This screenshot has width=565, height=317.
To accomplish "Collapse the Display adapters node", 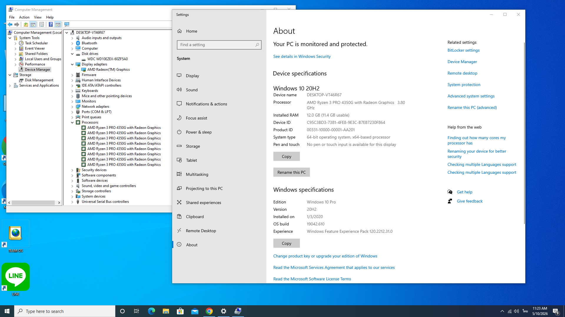I will point(72,64).
